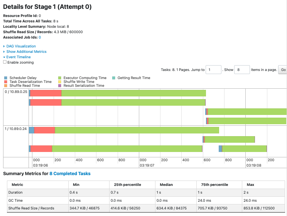Image resolution: width=287 pixels, height=216 pixels.
Task: Click the GC Time row label
Action: [15, 201]
